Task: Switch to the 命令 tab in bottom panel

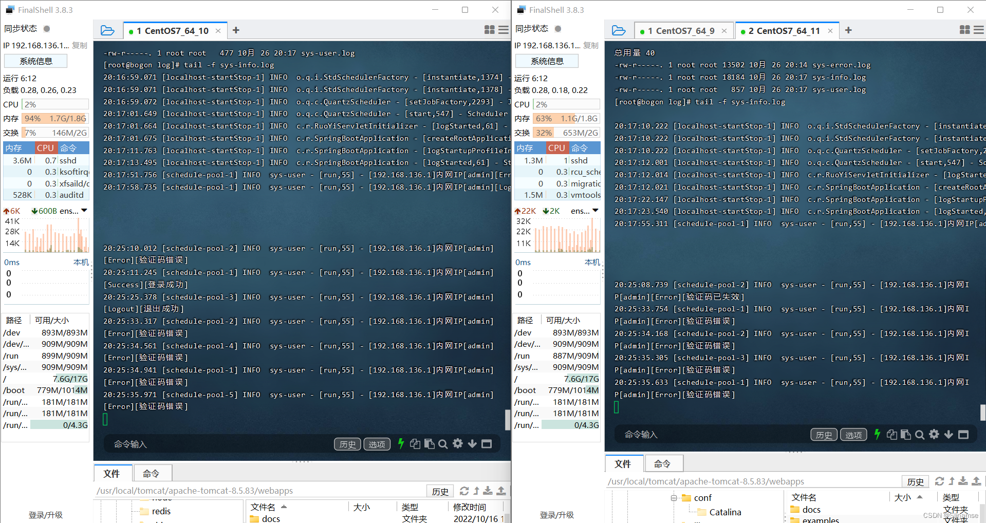Action: coord(152,473)
